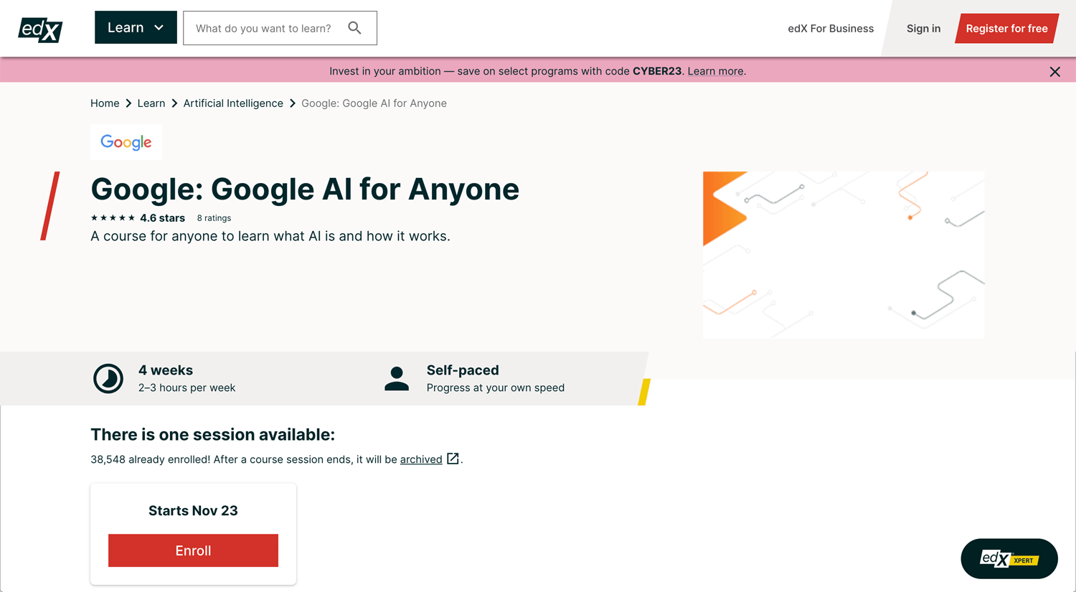Go to Learn breadcrumb
This screenshot has width=1076, height=592.
(x=151, y=103)
